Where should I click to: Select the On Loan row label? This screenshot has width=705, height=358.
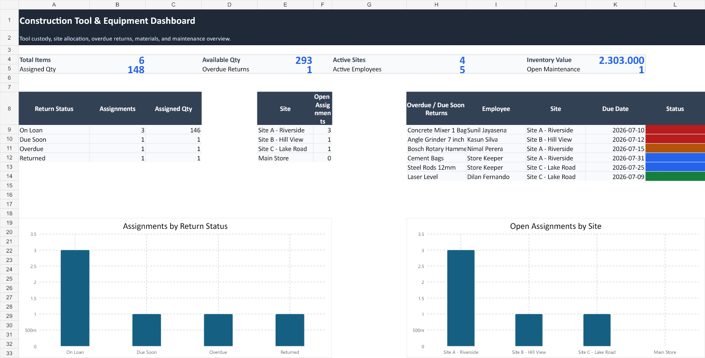tap(54, 130)
